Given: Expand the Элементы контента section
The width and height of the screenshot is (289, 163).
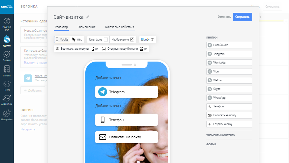Looking at the screenshot, I should [221, 135].
